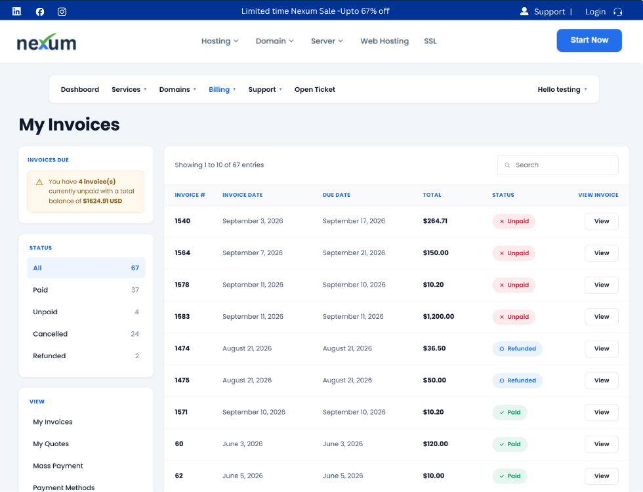The image size is (643, 492).
Task: Click the Unpaid badge for invoice 1540
Action: point(514,222)
